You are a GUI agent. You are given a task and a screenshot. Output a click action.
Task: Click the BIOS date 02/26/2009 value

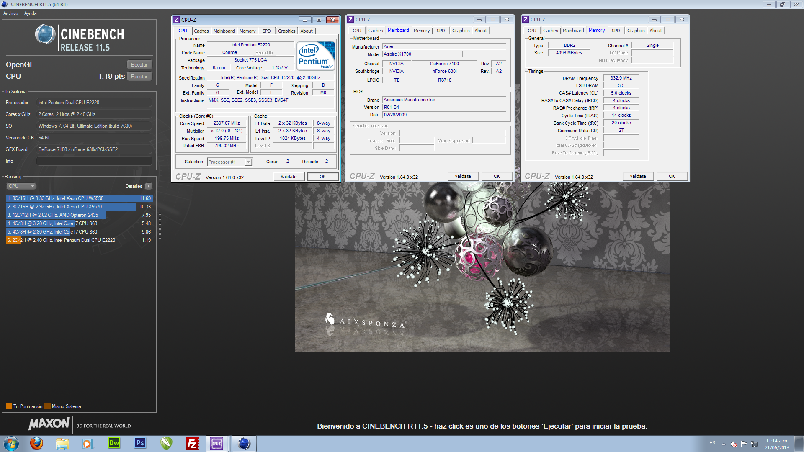(x=444, y=115)
